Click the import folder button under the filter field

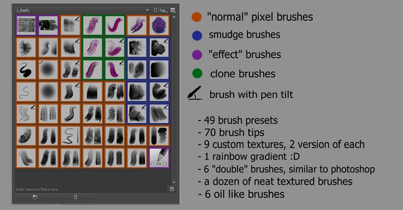(35, 197)
